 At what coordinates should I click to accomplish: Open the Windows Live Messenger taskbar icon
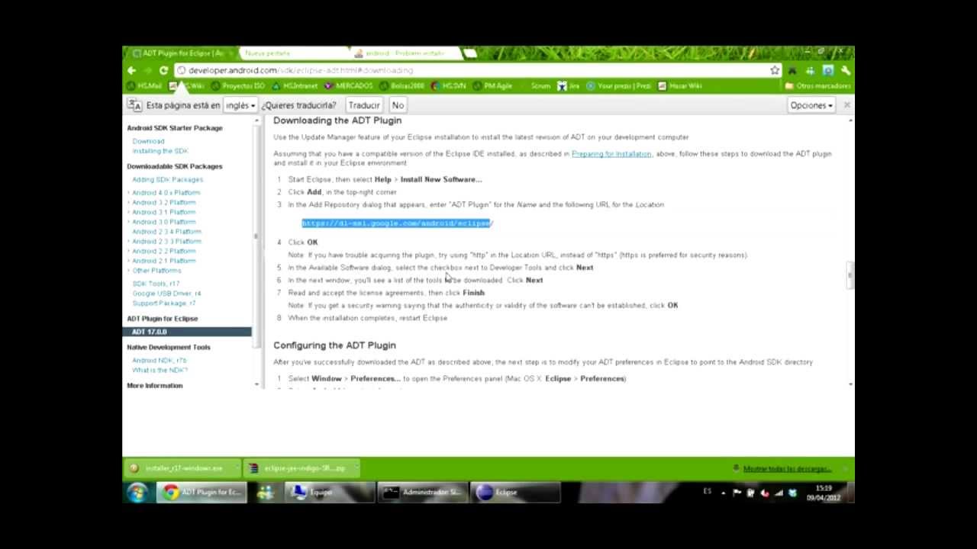pyautogui.click(x=266, y=493)
